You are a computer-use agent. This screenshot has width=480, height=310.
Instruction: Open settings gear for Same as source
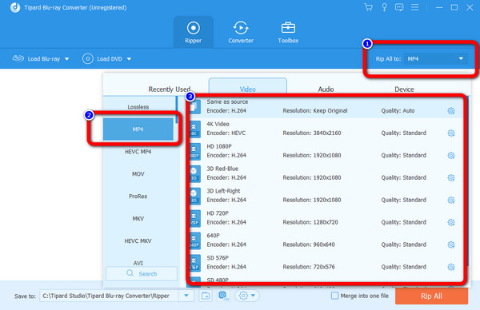click(451, 111)
